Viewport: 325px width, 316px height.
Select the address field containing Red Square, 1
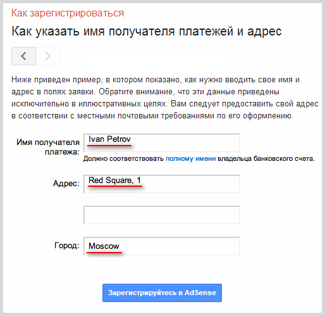pos(161,184)
